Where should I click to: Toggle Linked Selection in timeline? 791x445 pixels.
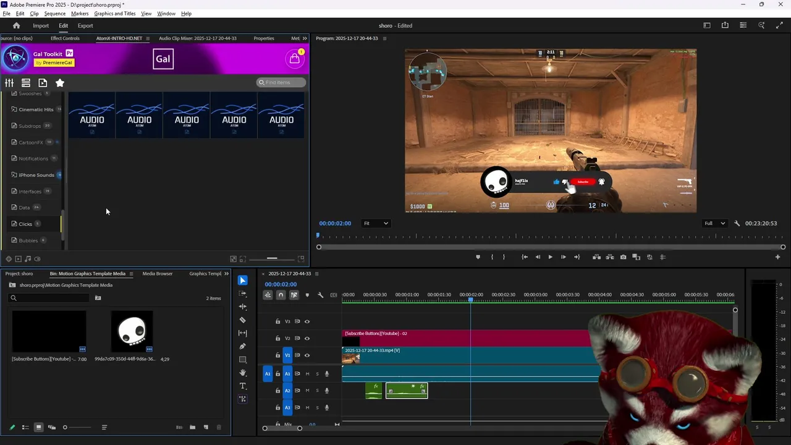tap(294, 295)
